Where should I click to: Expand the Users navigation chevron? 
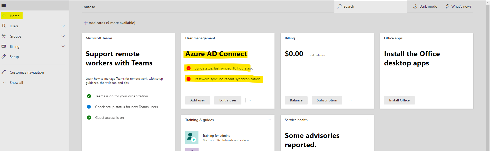coord(63,26)
